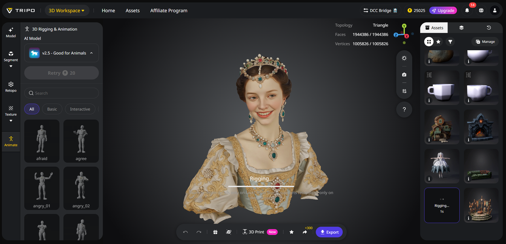The height and width of the screenshot is (244, 506).
Task: Select the Basic animation filter
Action: (x=52, y=109)
